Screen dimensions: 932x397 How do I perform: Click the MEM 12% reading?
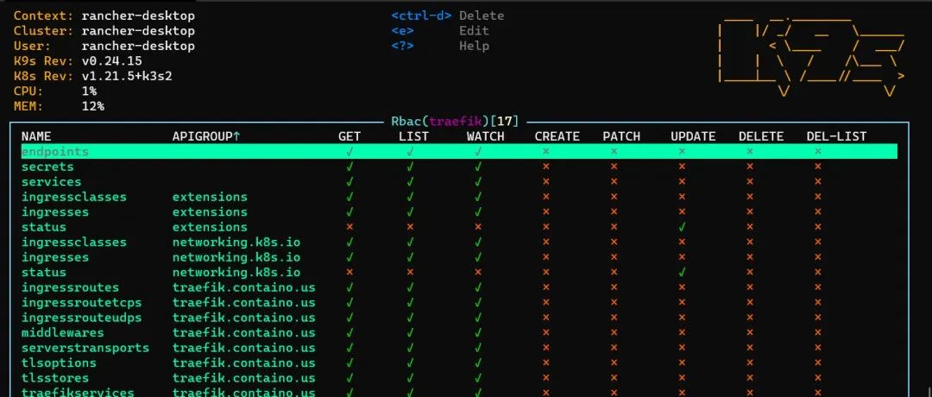click(93, 106)
